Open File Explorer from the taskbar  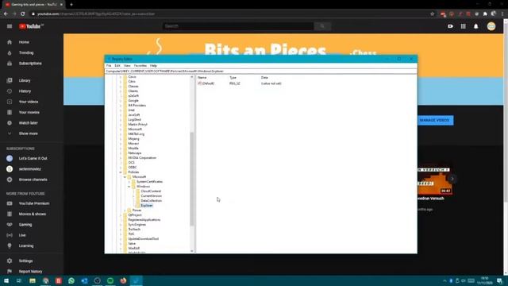pos(33,280)
